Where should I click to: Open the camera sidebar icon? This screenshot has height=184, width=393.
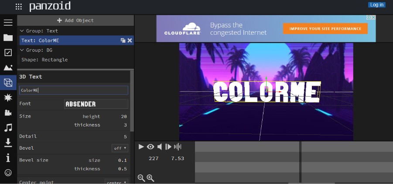[x=8, y=113]
